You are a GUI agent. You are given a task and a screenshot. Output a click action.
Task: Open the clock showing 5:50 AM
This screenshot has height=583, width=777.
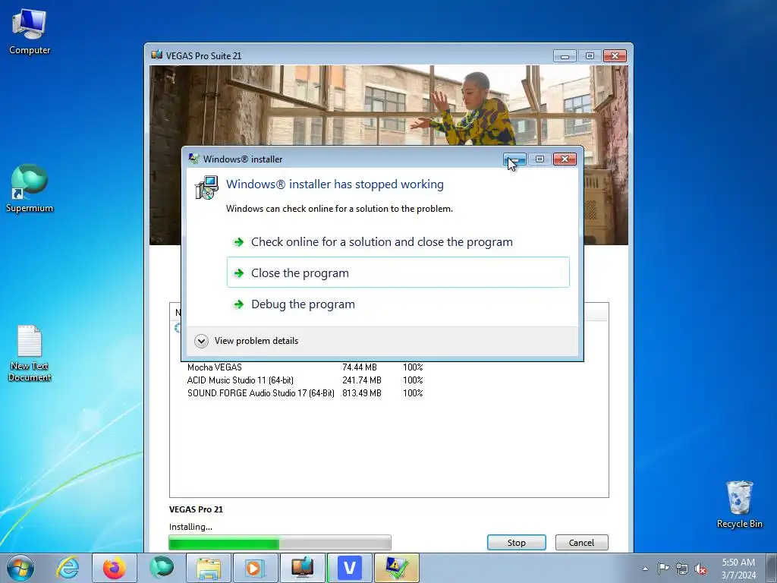738,569
